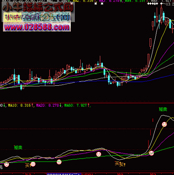Click the lone white diamond at the price peak
Viewport: 174px width, 175px height.
[161, 4]
